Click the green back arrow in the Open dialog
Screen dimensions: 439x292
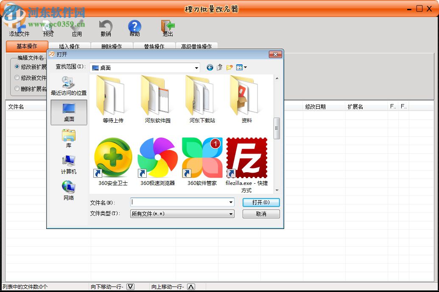[x=210, y=67]
